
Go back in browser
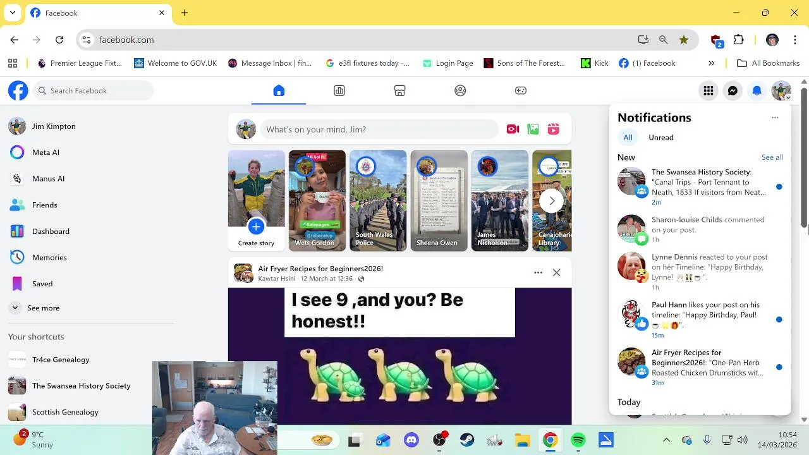(x=14, y=40)
